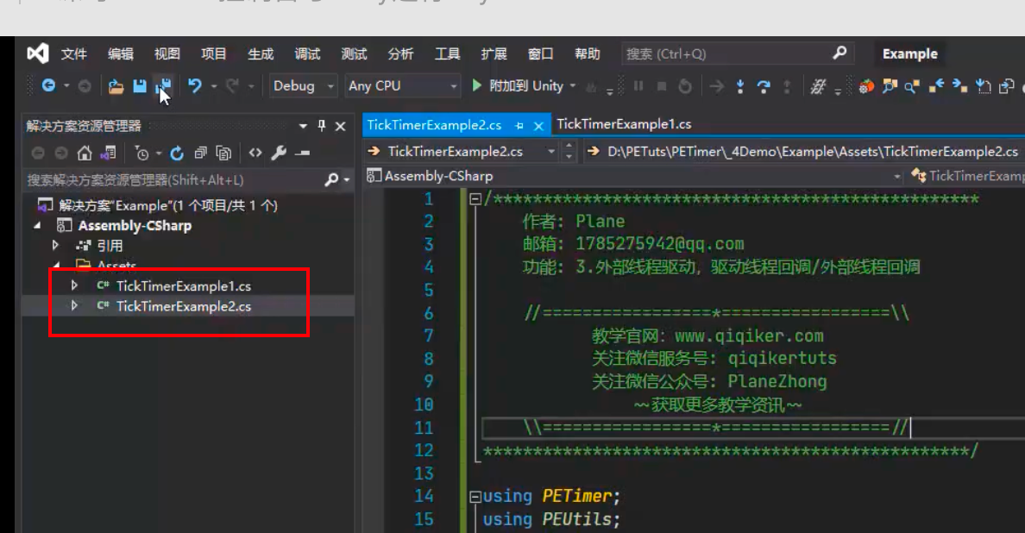This screenshot has width=1025, height=533.
Task: Open the attach to Unity dropdown arrow
Action: 573,85
